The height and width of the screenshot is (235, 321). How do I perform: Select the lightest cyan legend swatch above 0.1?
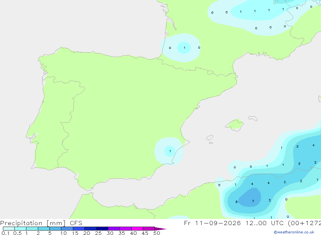9,229
